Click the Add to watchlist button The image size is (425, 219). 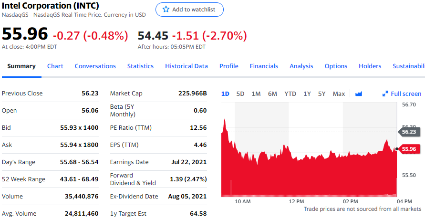click(189, 10)
